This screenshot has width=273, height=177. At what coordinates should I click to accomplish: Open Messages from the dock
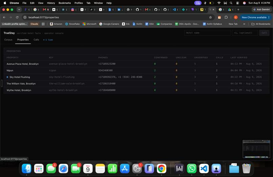click(51, 169)
